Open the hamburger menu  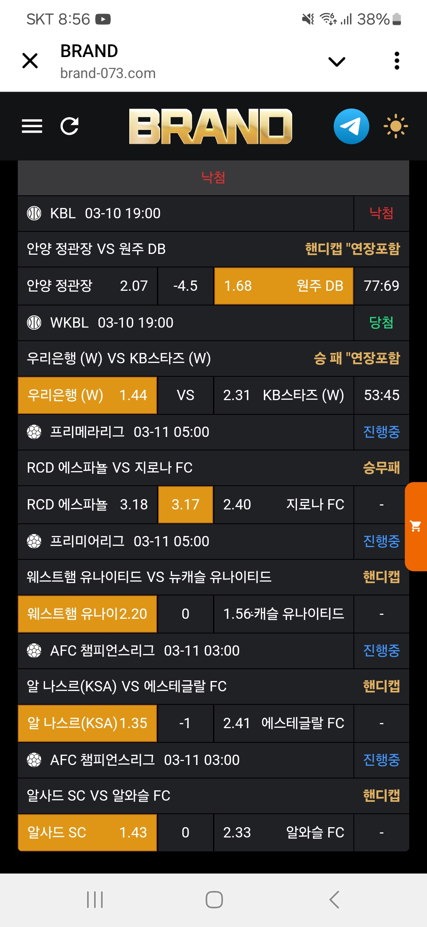(32, 126)
